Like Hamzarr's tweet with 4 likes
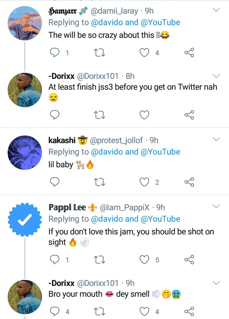The image size is (229, 319). [145, 52]
